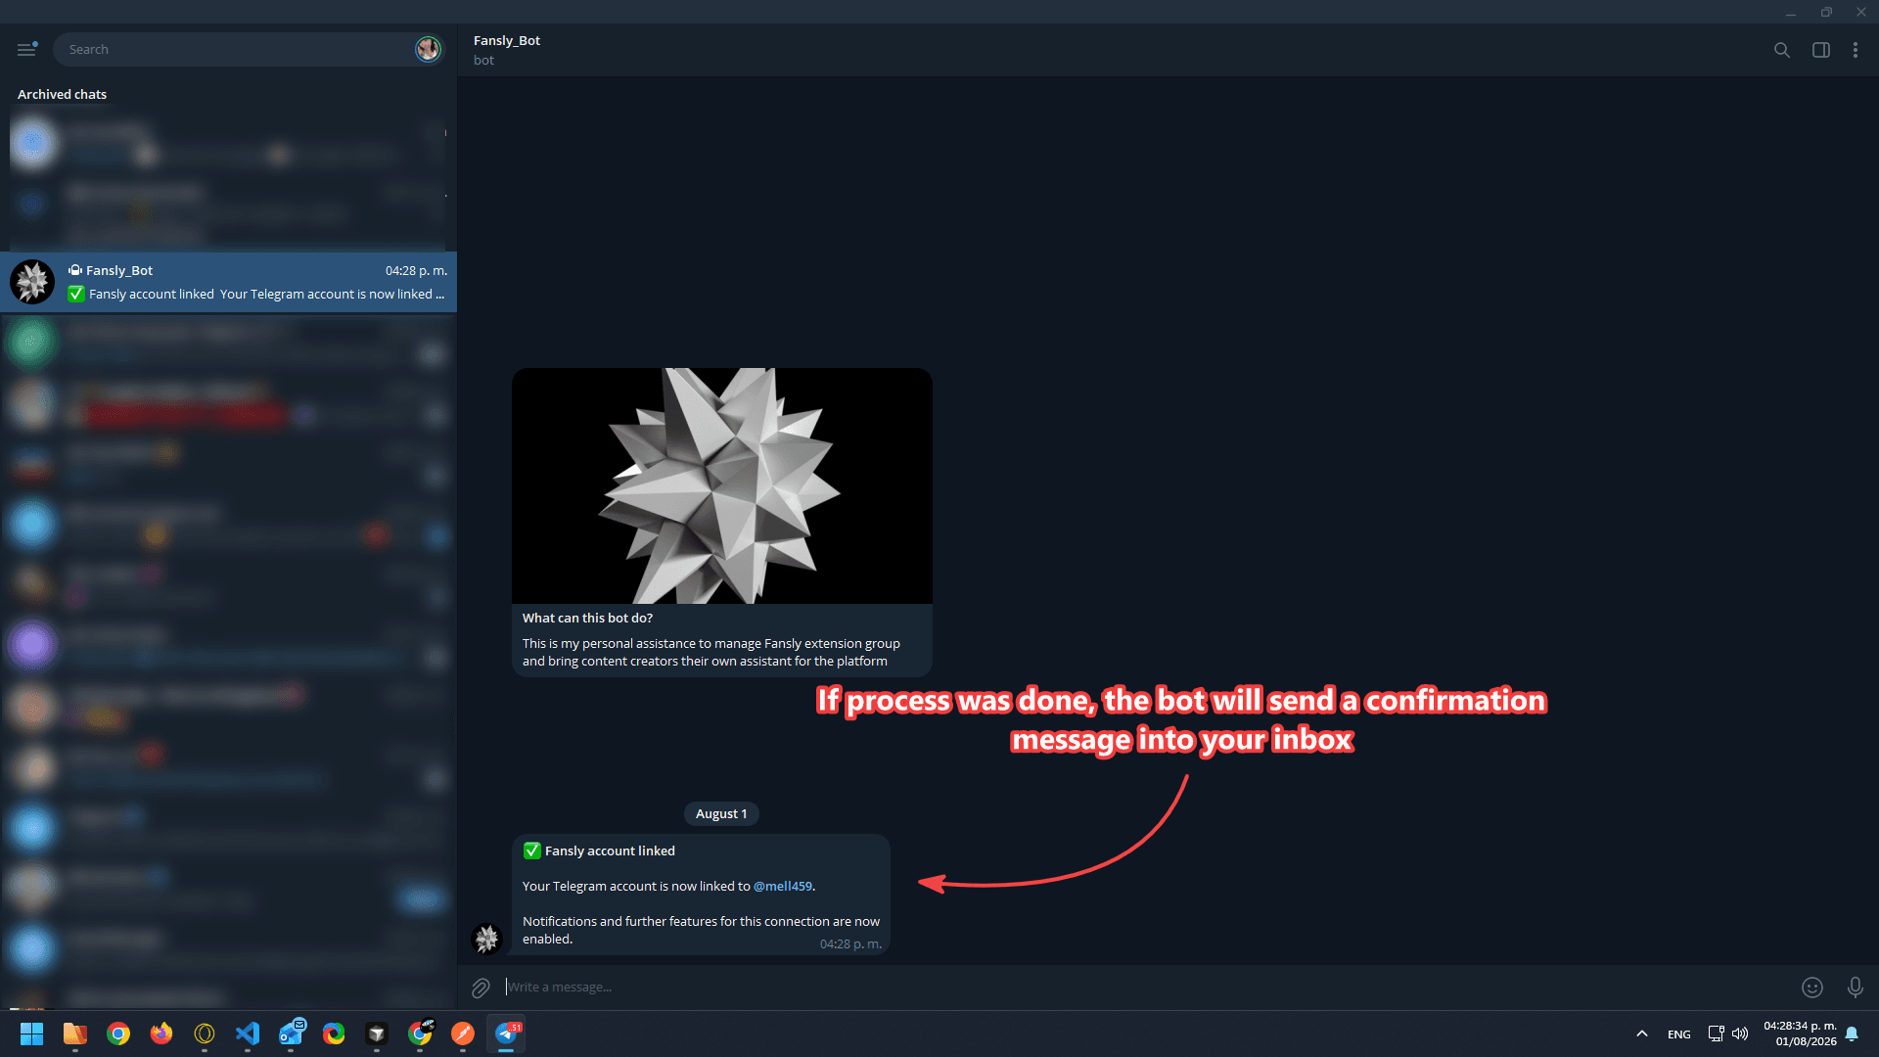Expand the hidden system tray icons chevron
The width and height of the screenshot is (1879, 1057).
click(1642, 1034)
